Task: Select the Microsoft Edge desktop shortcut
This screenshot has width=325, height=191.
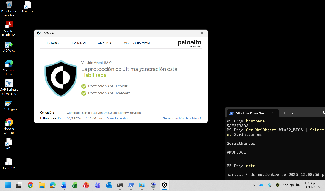Action: pyautogui.click(x=9, y=67)
